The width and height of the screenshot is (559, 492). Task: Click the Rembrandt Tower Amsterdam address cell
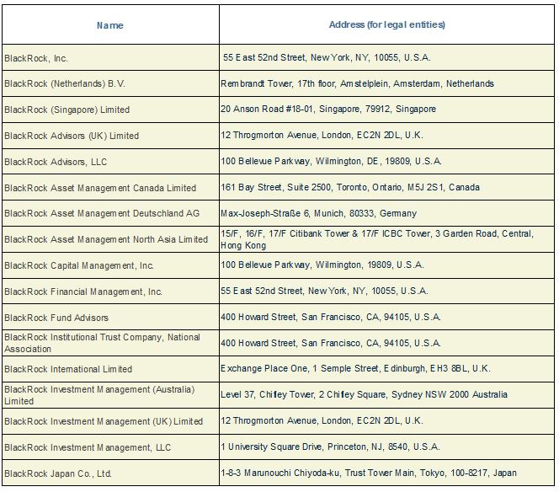coord(386,83)
